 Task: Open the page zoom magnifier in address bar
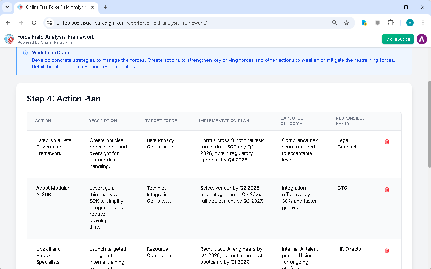click(334, 22)
